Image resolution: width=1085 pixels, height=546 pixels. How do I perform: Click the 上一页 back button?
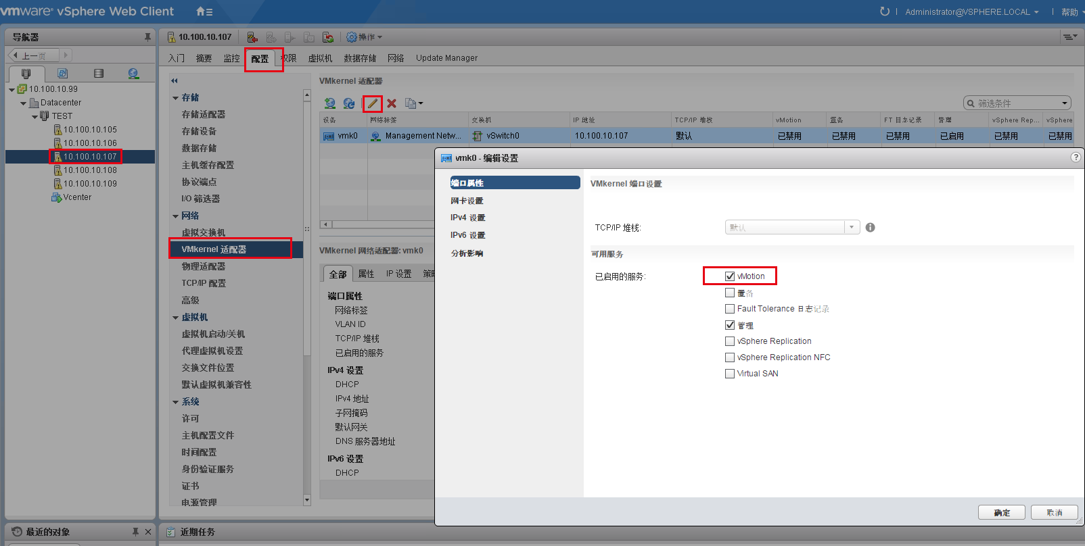[x=34, y=55]
